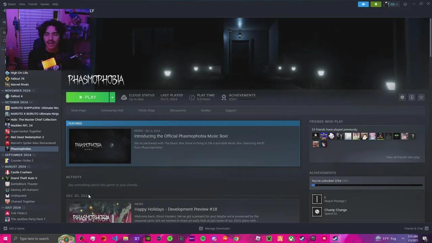The image size is (432, 243).
Task: Open the Play options dropdown arrow
Action: coord(112,97)
